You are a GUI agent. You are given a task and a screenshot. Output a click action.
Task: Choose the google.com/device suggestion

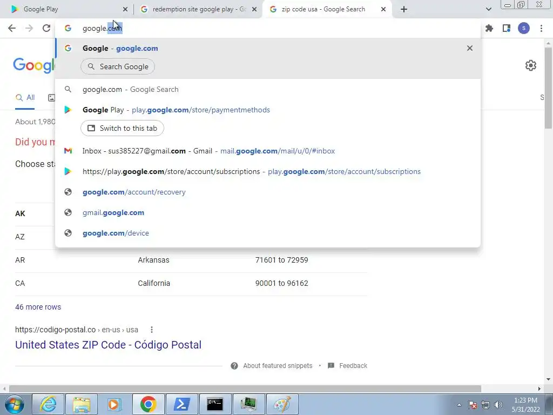[x=268, y=233]
